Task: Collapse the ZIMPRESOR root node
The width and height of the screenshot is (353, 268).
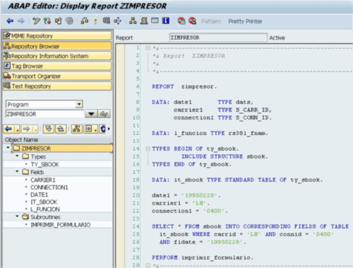Action: click(x=8, y=148)
